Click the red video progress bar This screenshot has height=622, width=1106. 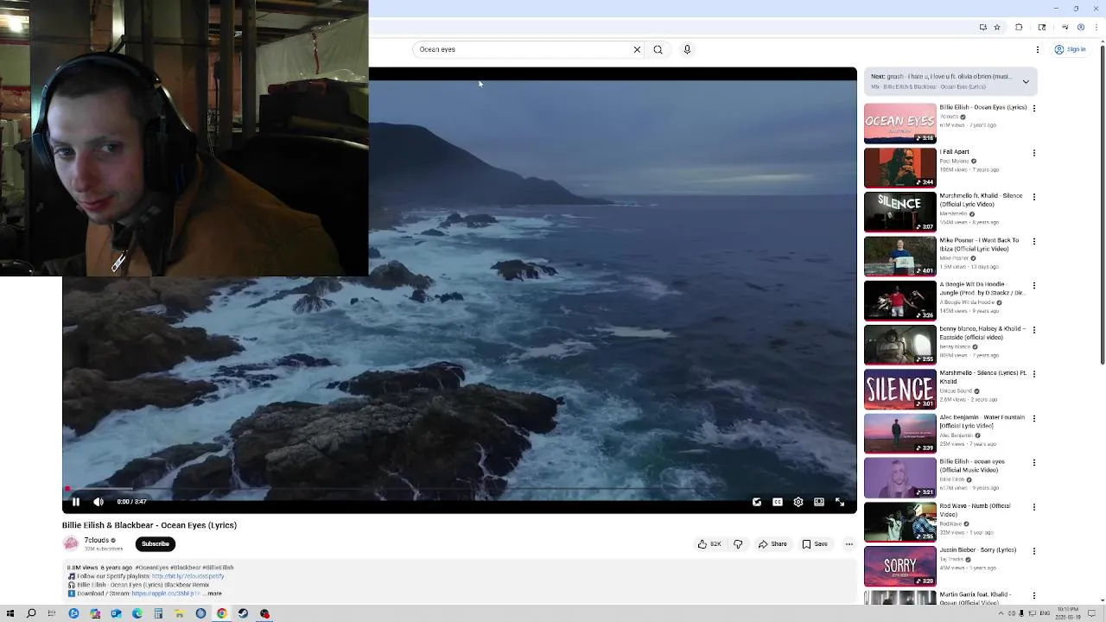[460, 489]
